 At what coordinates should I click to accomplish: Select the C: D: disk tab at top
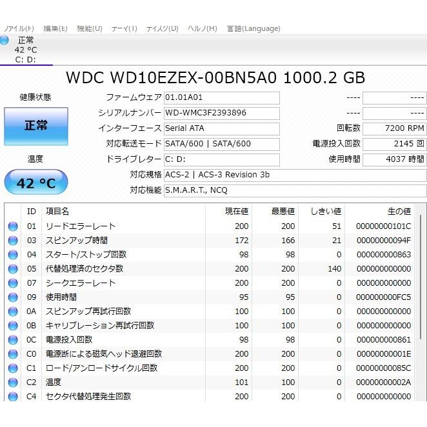click(26, 50)
